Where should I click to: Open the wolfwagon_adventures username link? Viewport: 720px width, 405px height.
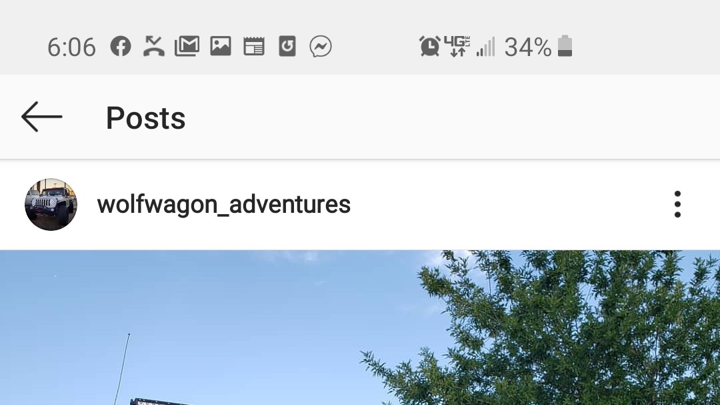[223, 205]
